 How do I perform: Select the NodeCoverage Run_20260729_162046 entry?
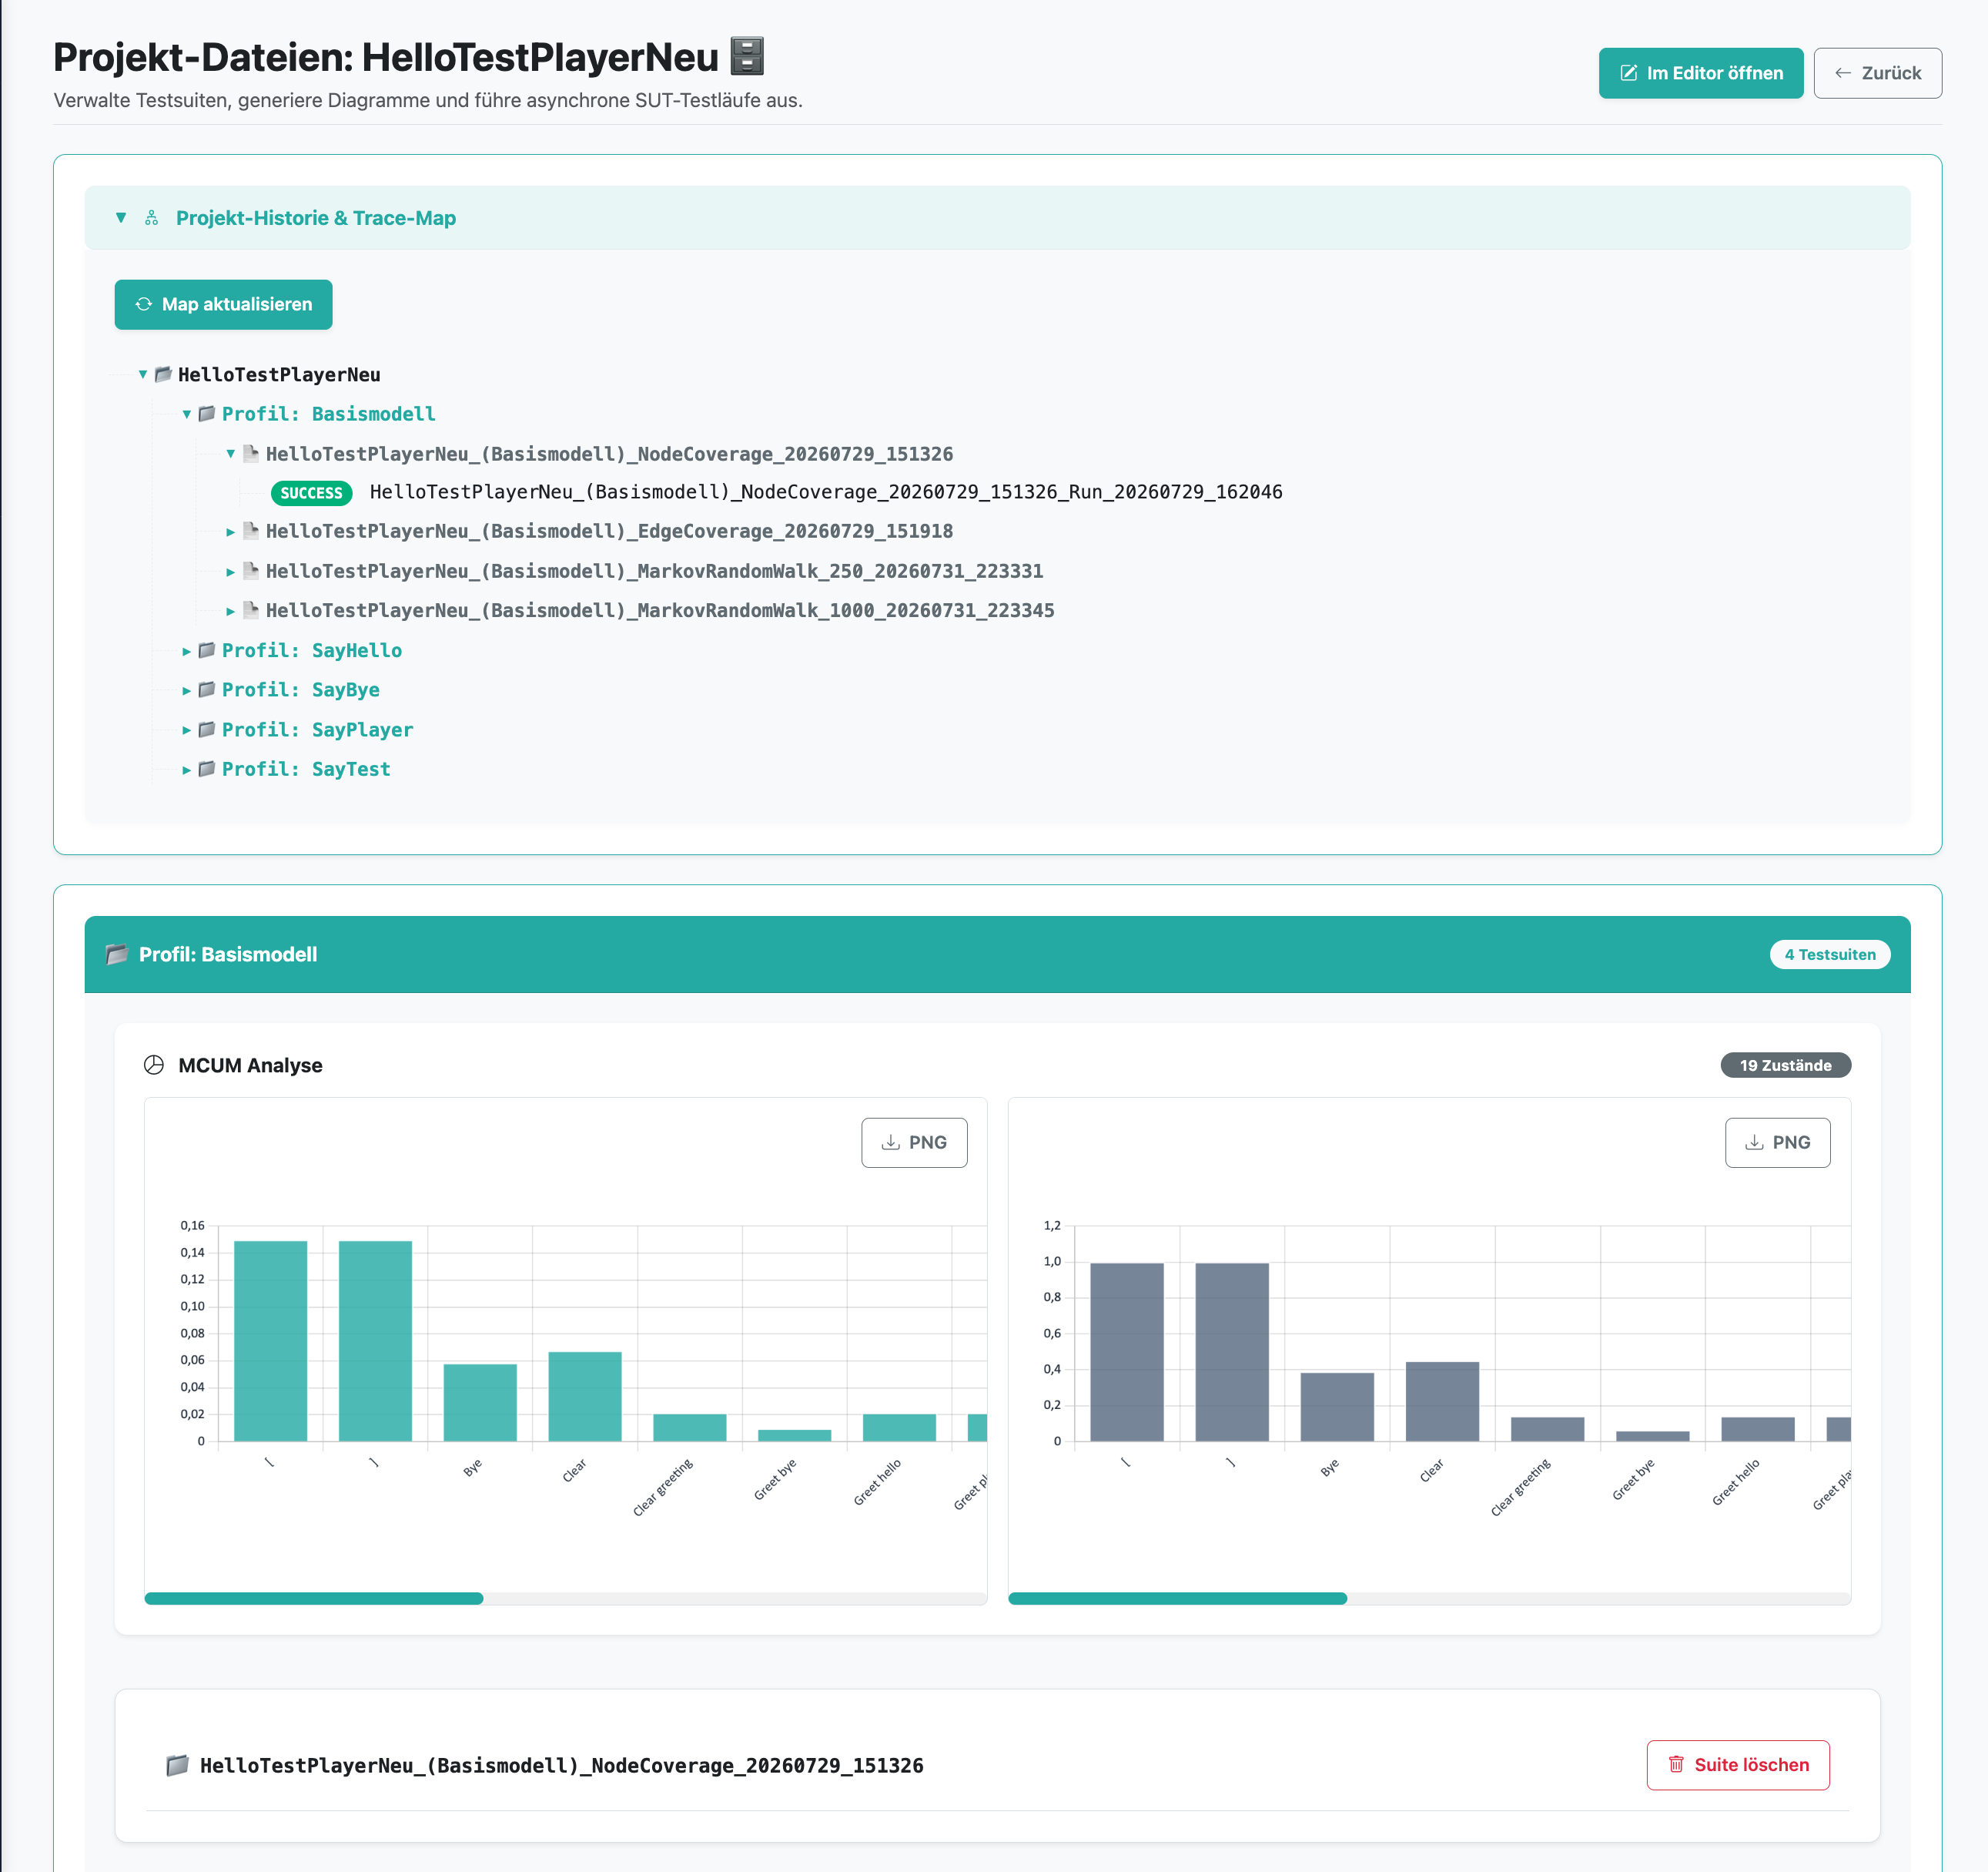click(825, 492)
